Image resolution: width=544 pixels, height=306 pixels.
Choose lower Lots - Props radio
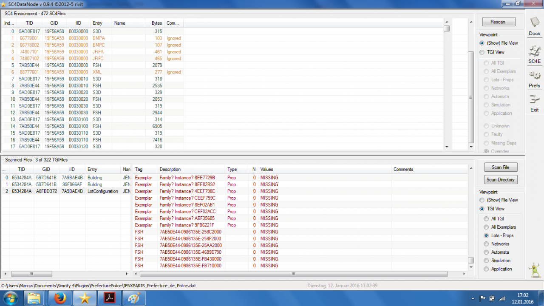tap(486, 235)
